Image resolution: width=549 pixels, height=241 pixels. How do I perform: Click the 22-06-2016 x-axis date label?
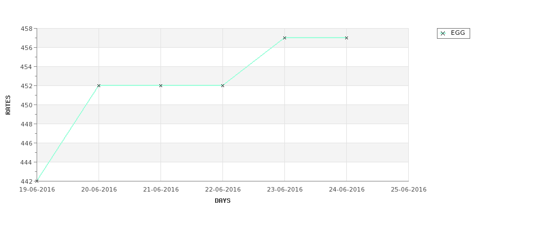click(x=222, y=190)
